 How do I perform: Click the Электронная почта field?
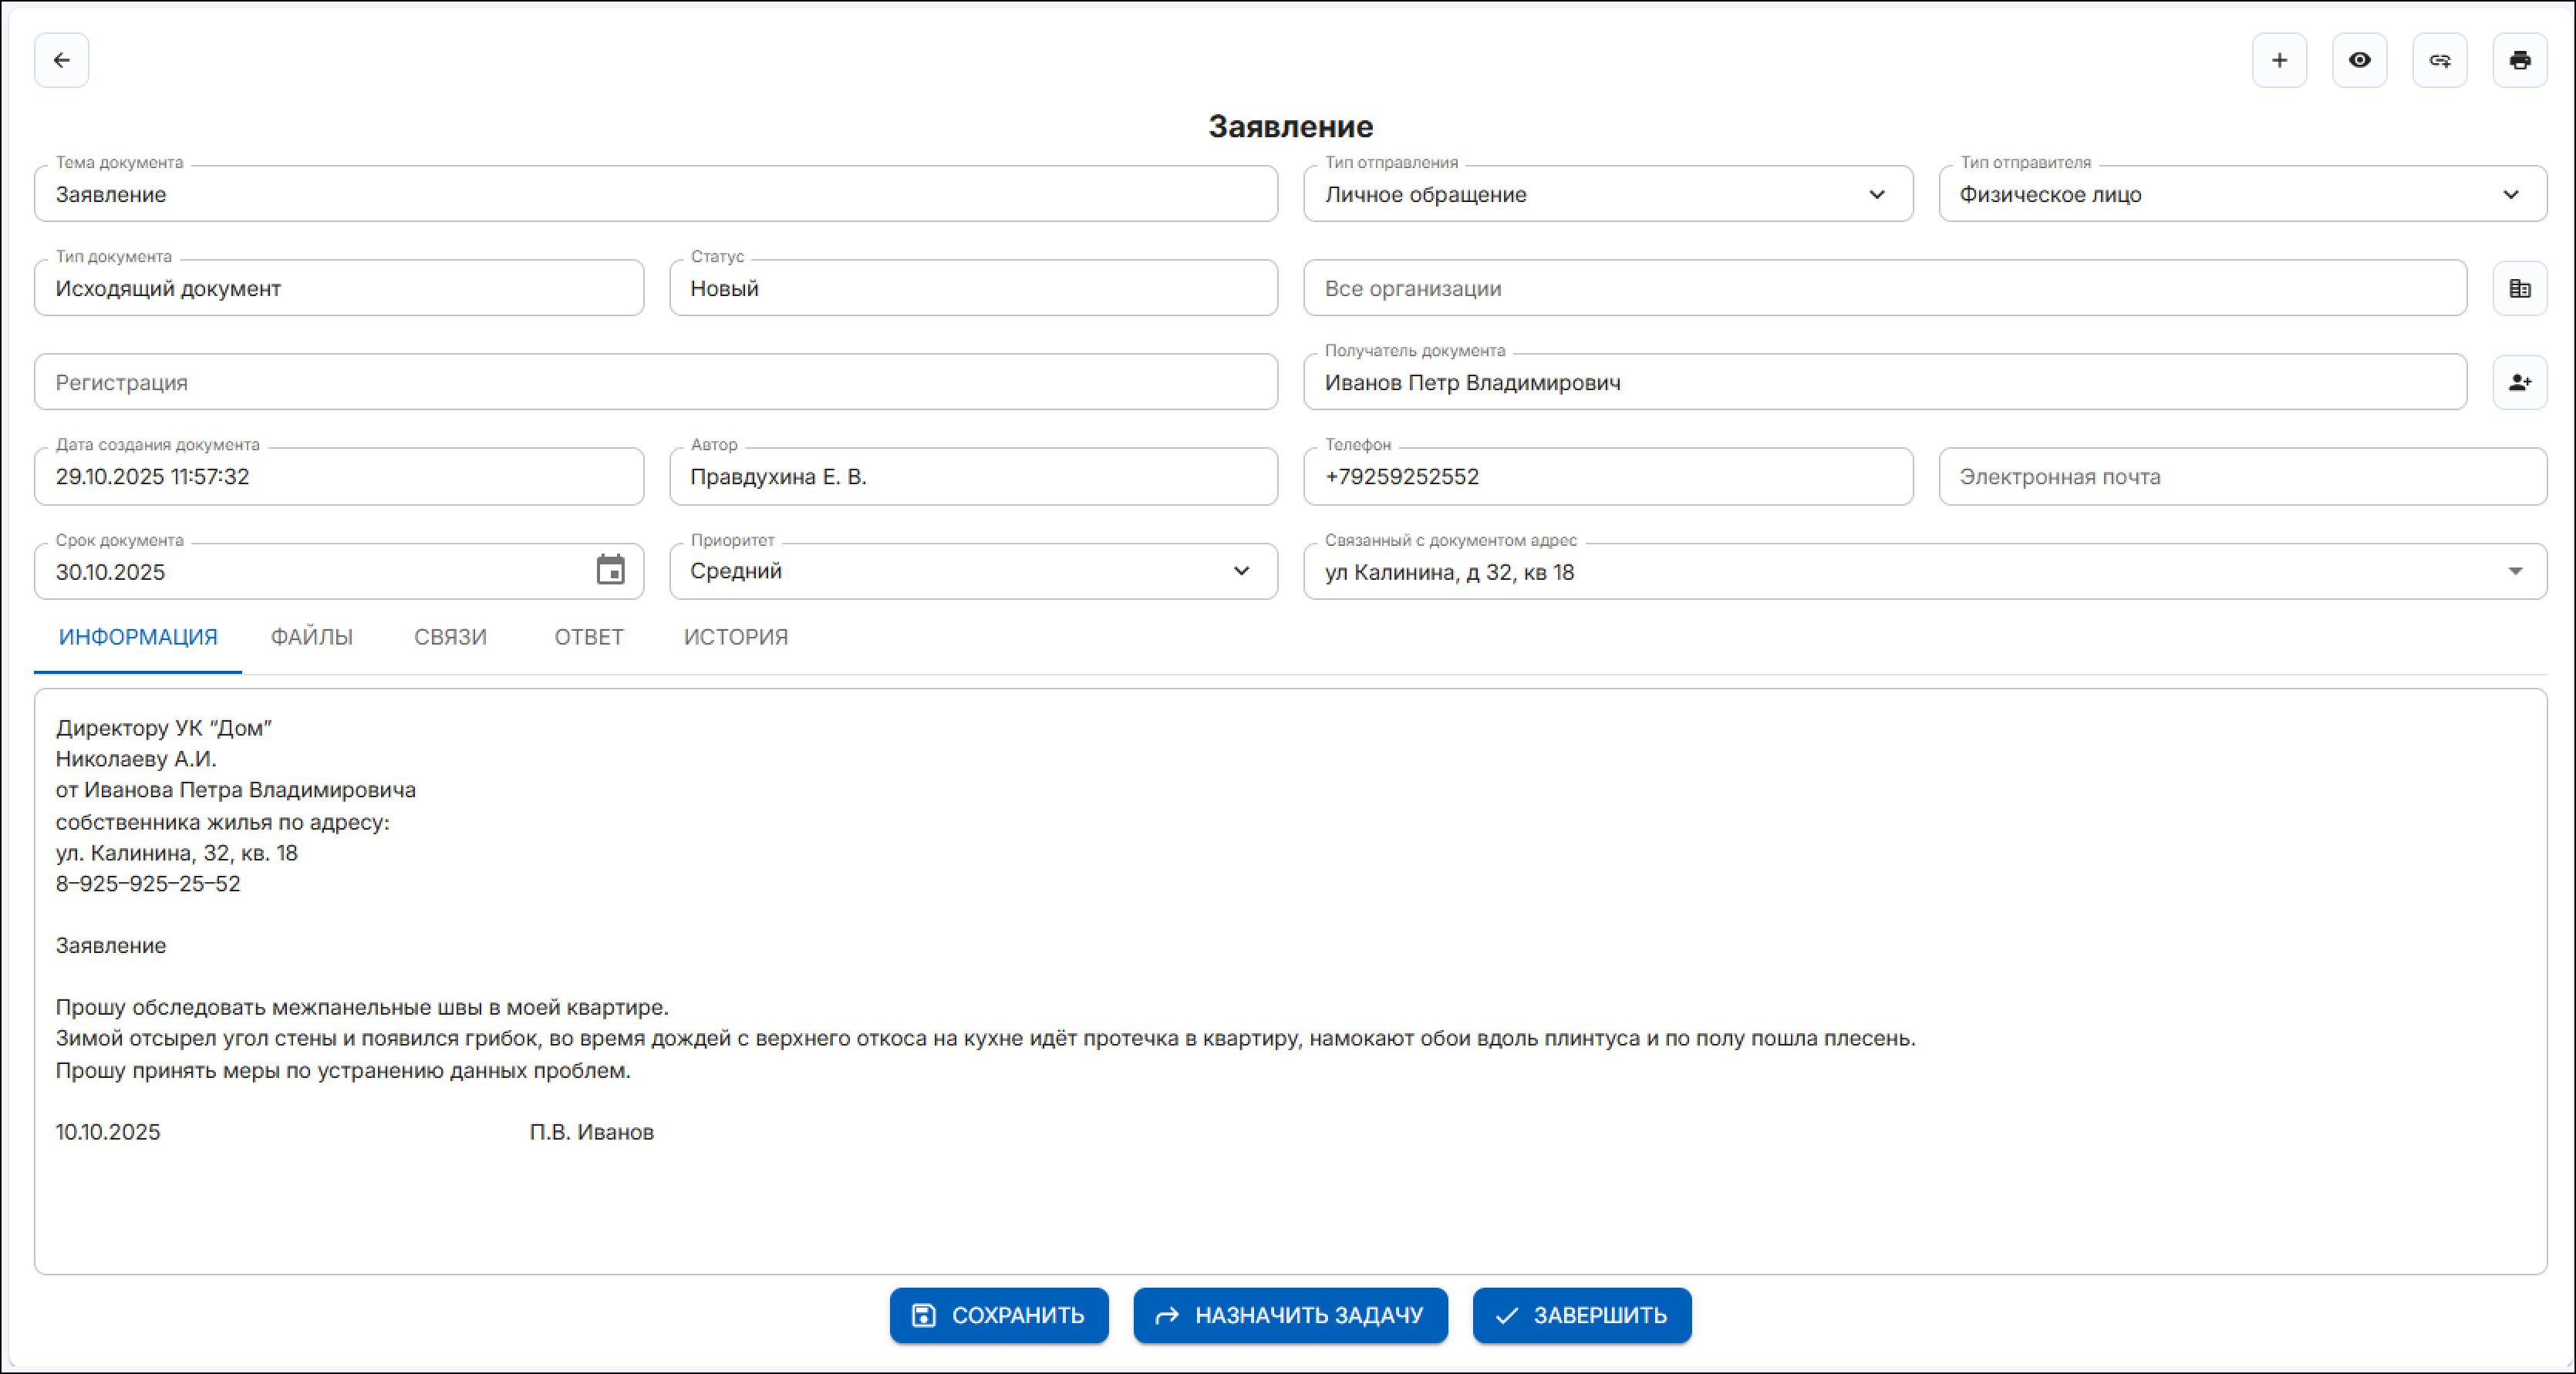point(2241,477)
